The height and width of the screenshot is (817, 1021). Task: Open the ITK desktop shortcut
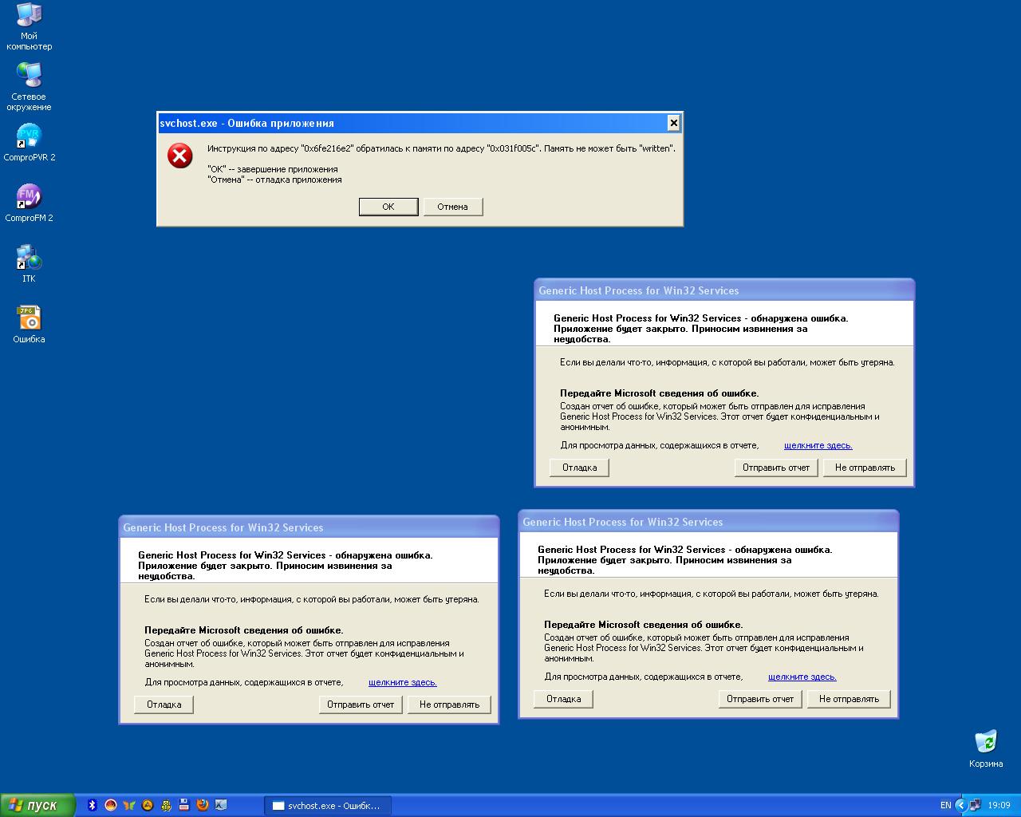tap(29, 259)
